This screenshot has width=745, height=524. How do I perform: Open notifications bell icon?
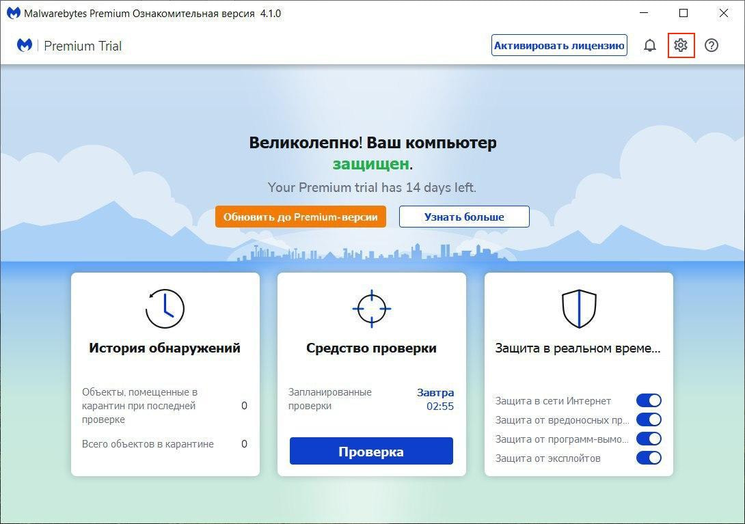pos(650,46)
